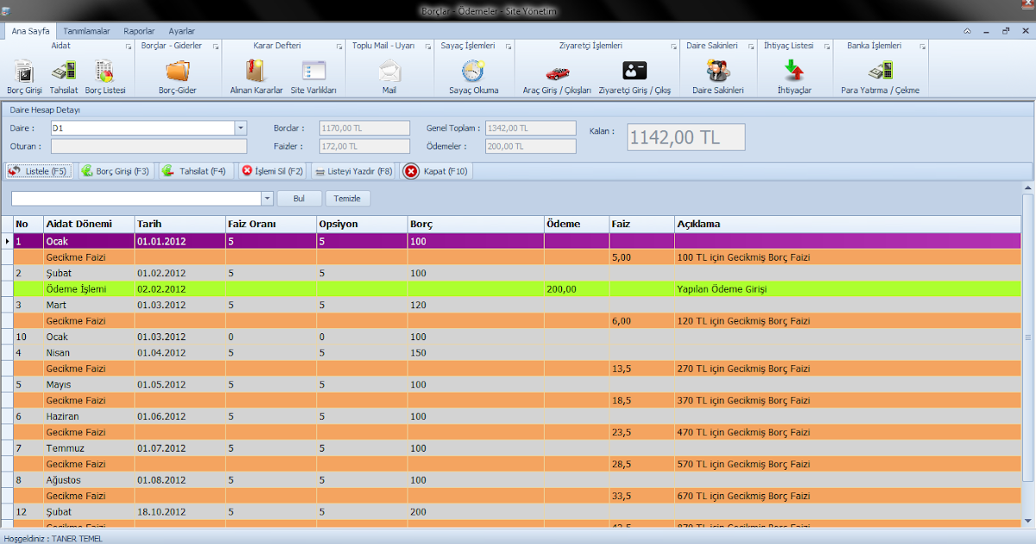Select Nisan 01.04.2012 row

point(516,353)
